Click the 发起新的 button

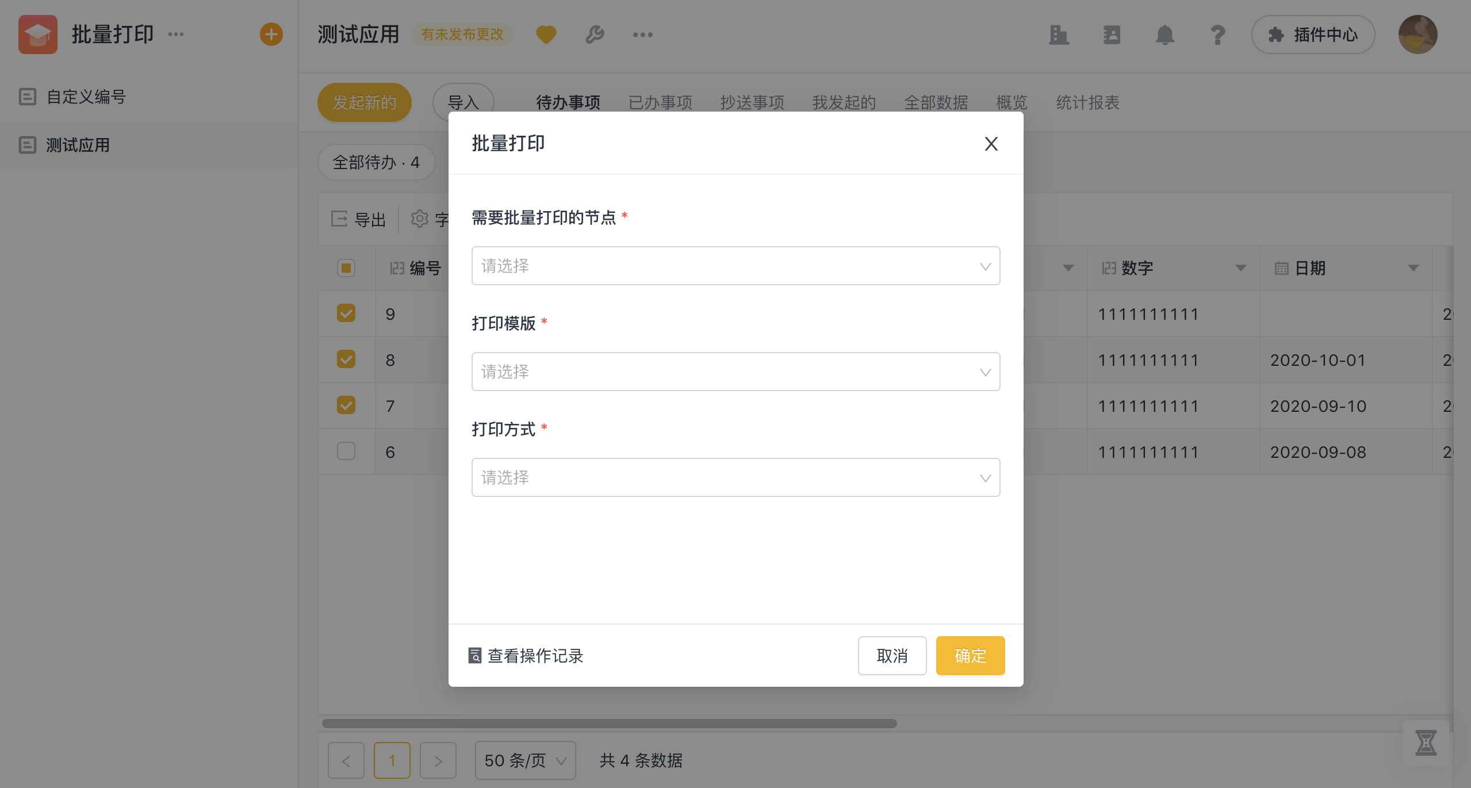[x=365, y=102]
